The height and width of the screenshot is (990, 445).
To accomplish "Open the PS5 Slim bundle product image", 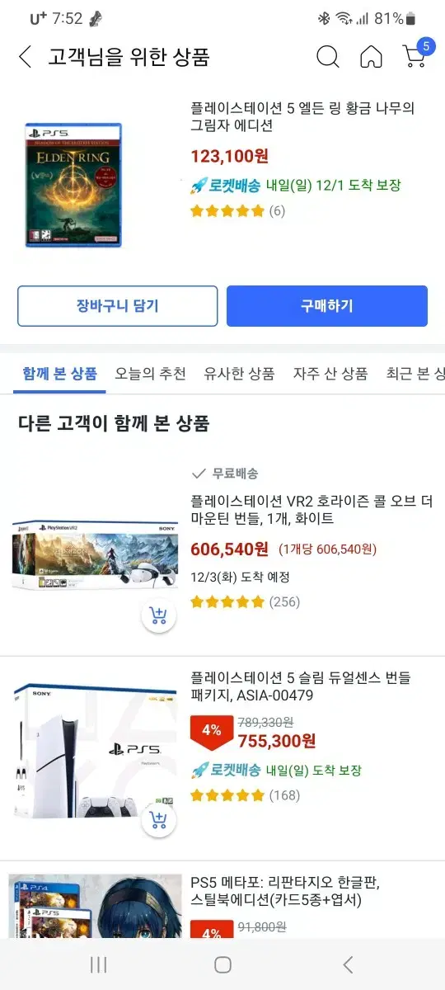I will tap(96, 751).
